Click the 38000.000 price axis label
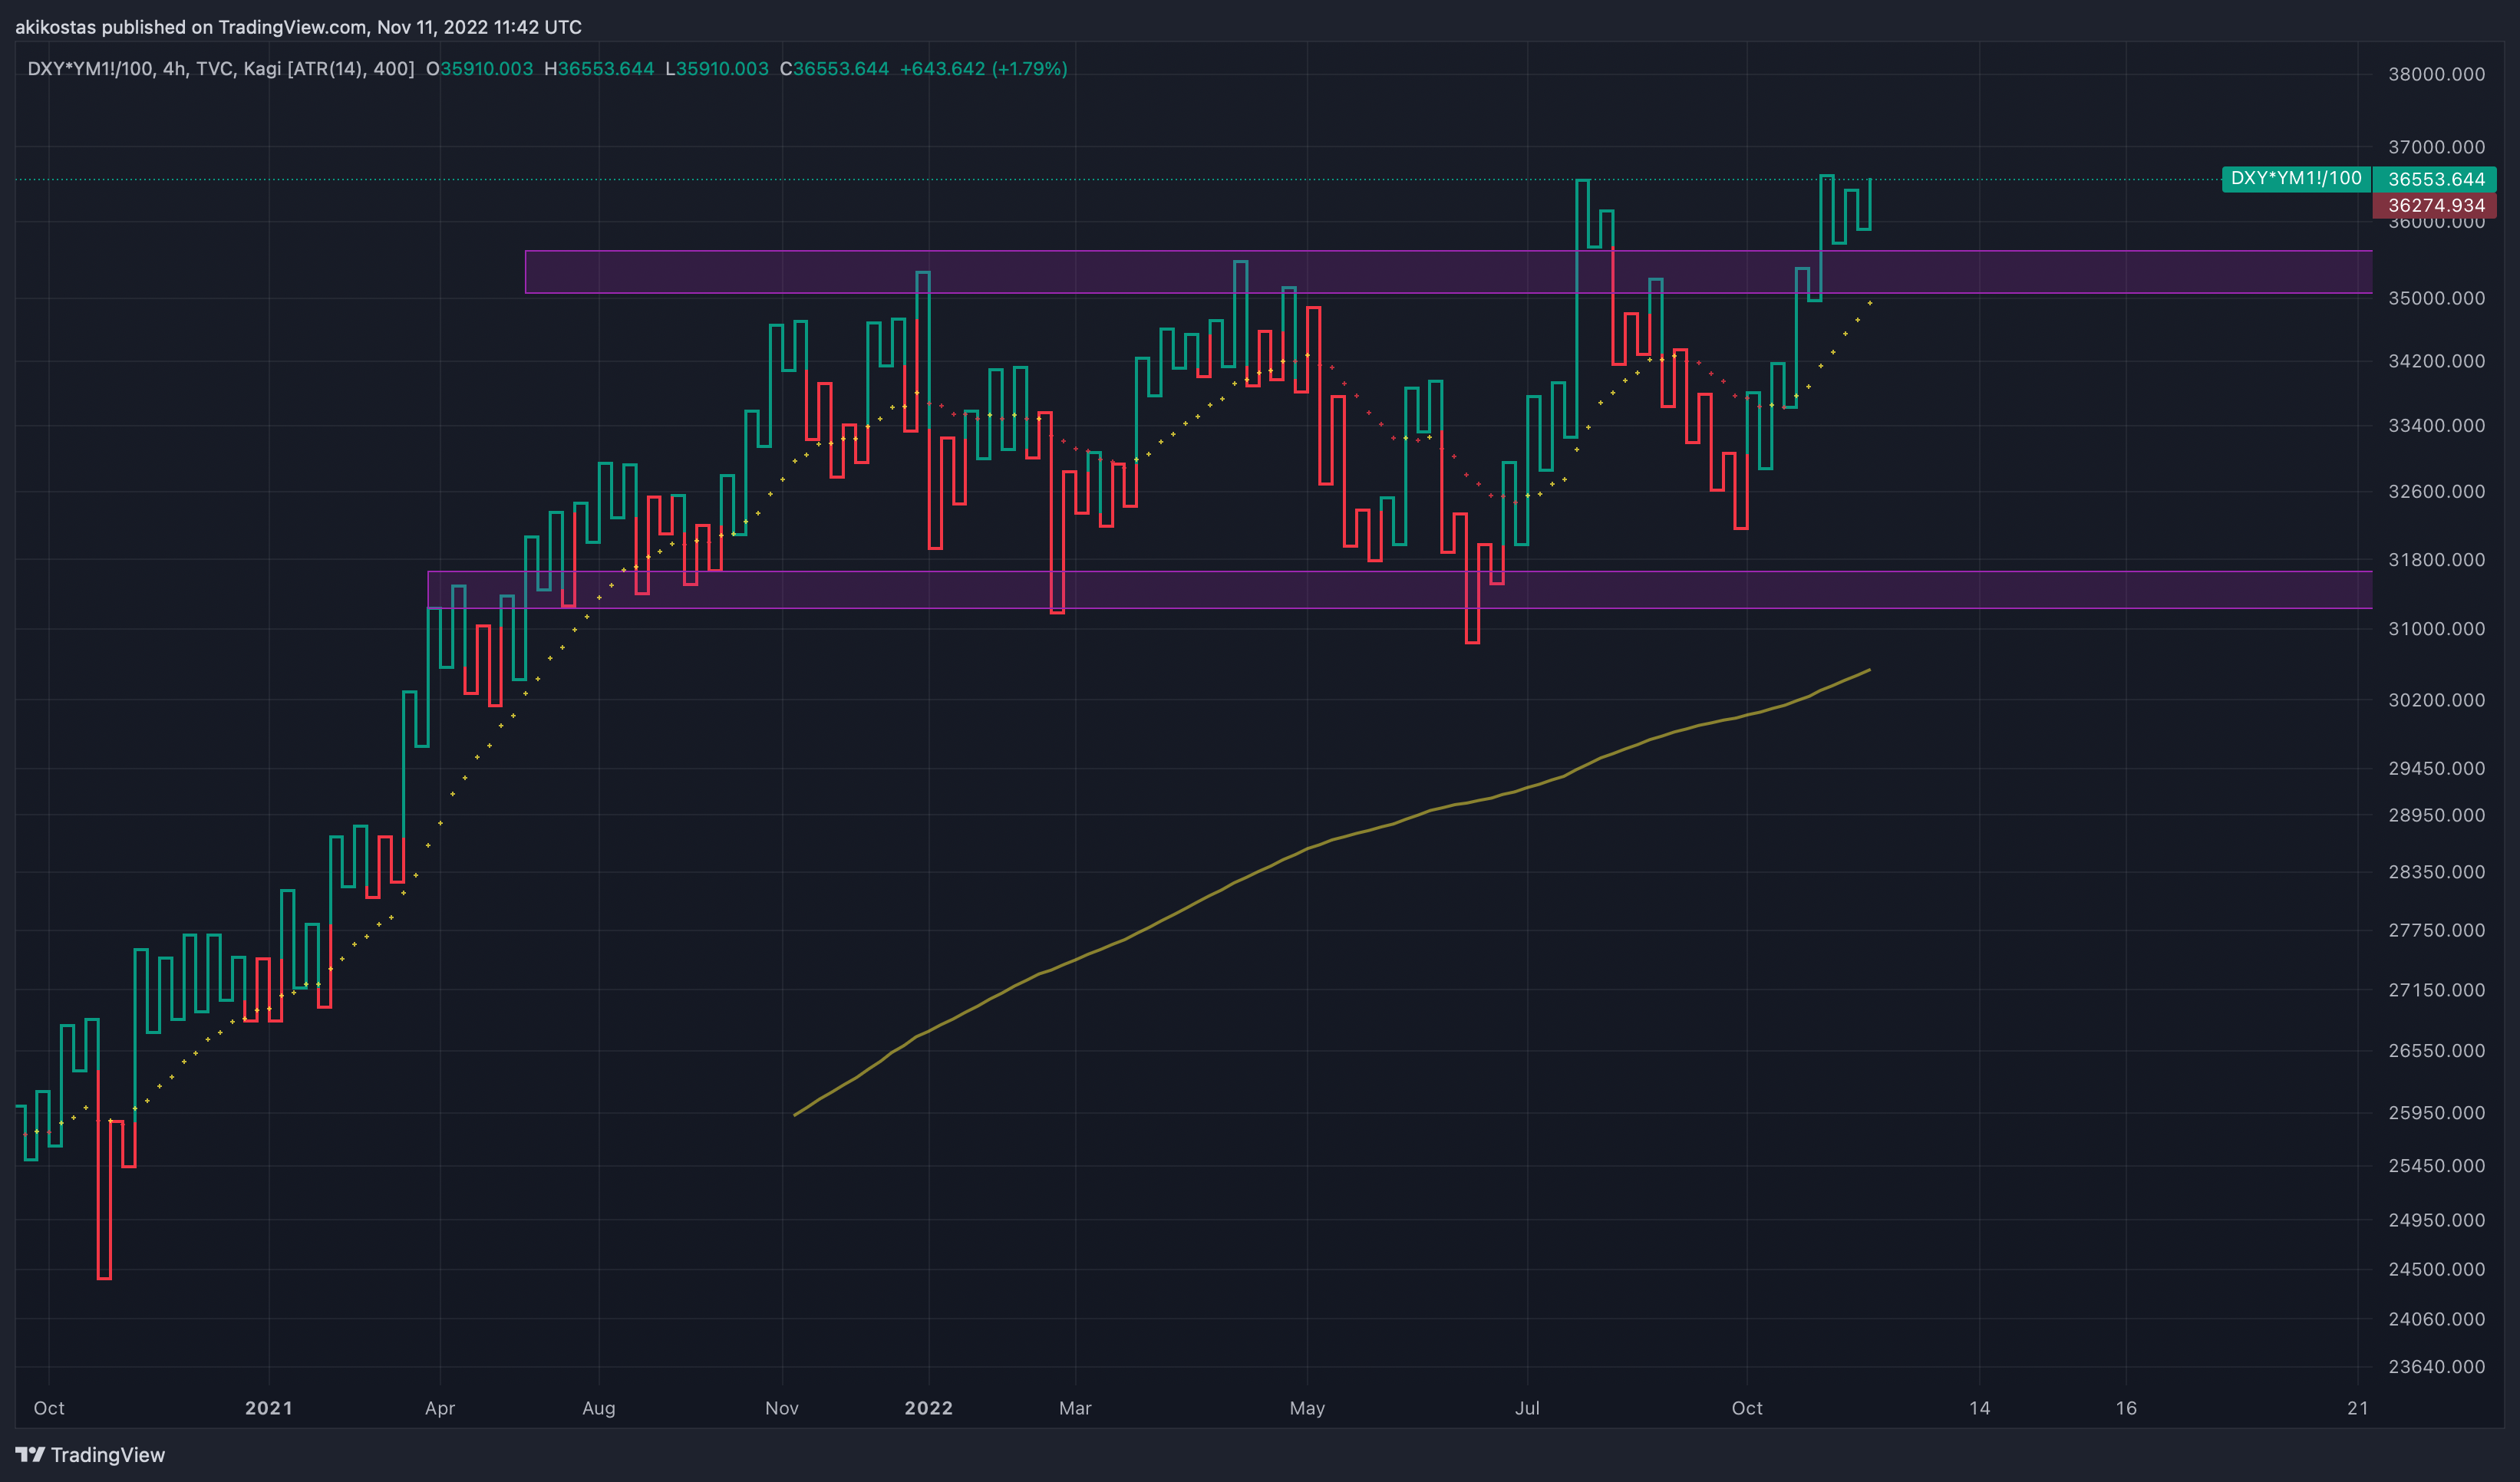The image size is (2520, 1482). click(2436, 74)
